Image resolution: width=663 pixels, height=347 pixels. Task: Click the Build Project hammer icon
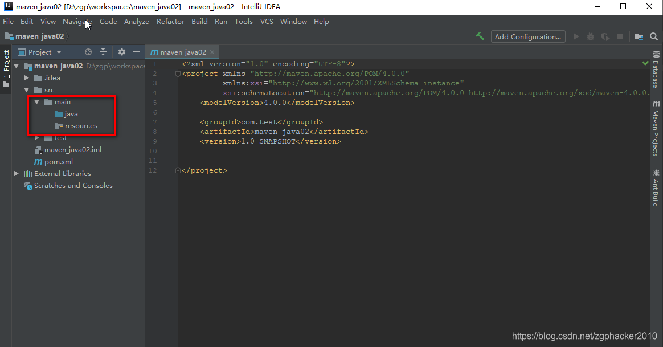[x=480, y=36]
